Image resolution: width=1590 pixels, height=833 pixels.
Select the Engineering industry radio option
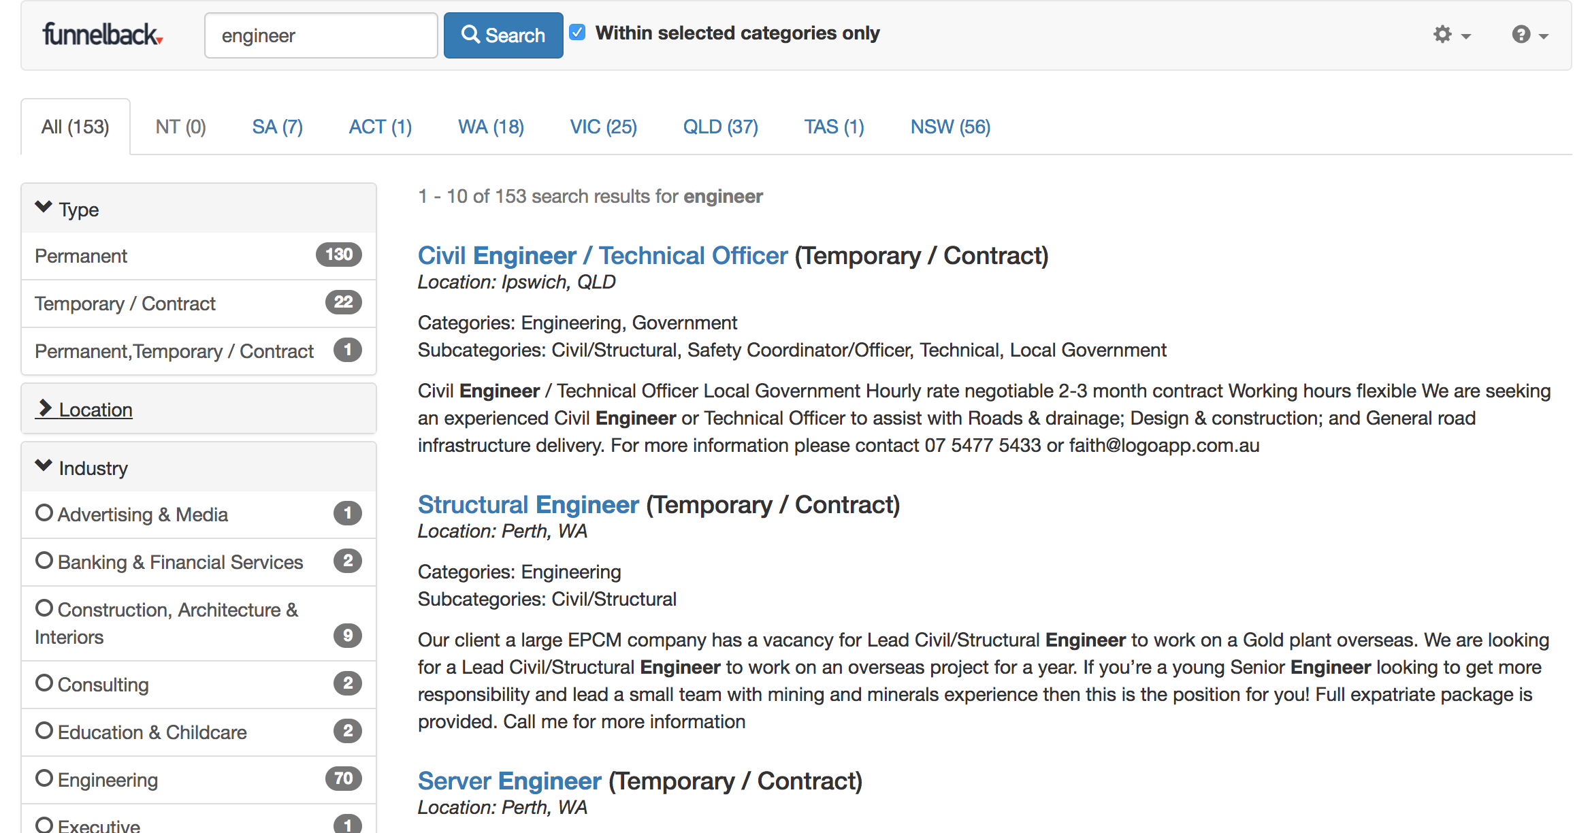(44, 779)
